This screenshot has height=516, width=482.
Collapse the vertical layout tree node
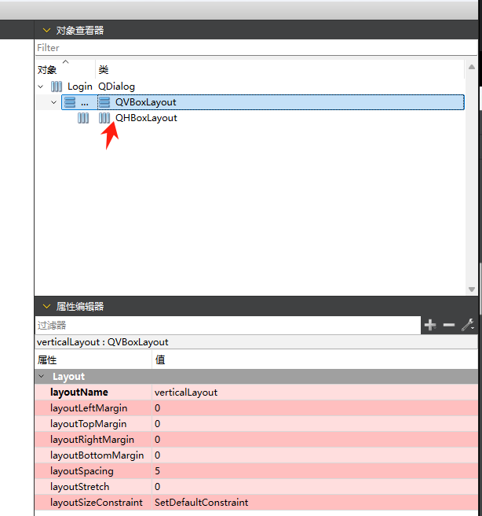(x=53, y=102)
